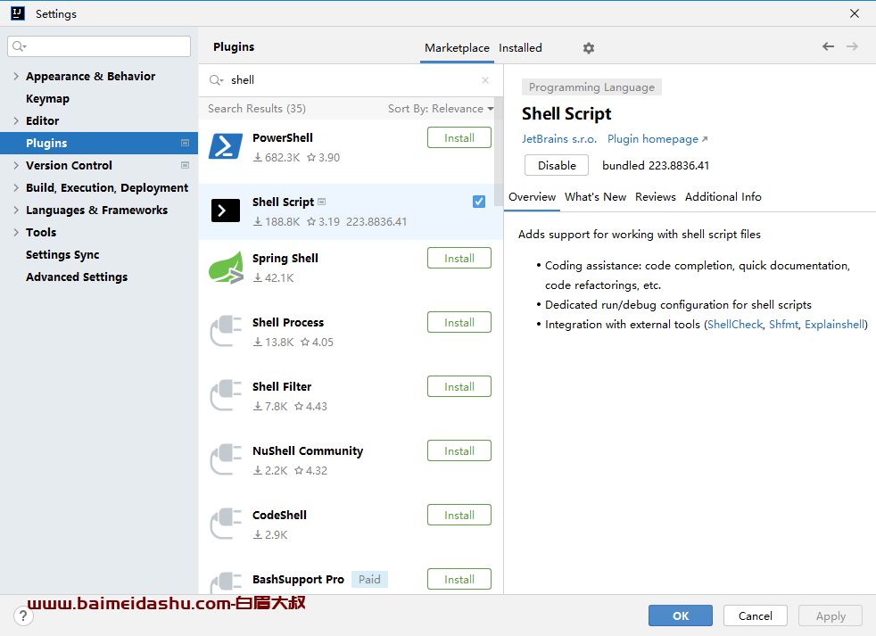Image resolution: width=876 pixels, height=636 pixels.
Task: Click the plugins settings gear icon
Action: tap(588, 48)
